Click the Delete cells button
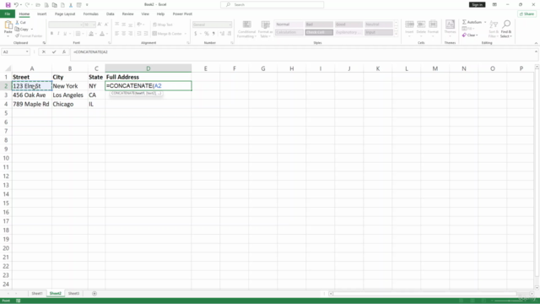 pyautogui.click(x=421, y=28)
